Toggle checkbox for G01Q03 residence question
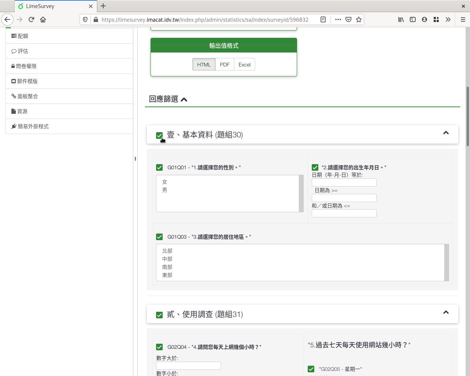 pyautogui.click(x=159, y=237)
